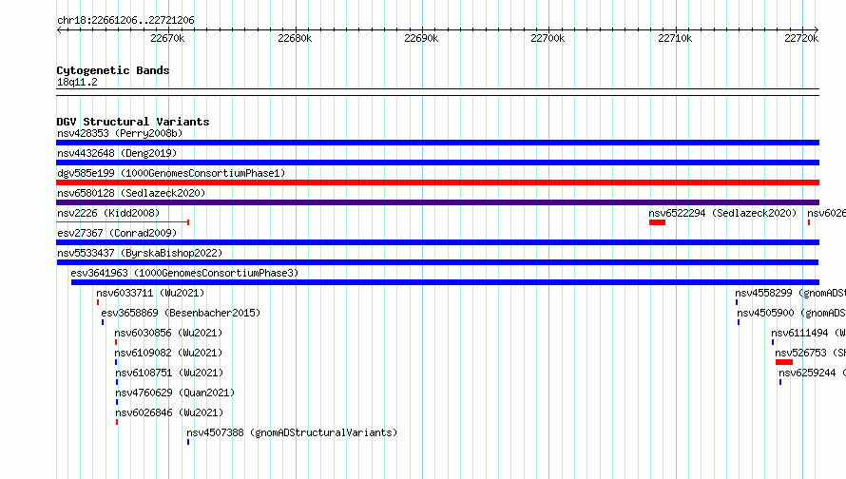Click the 22710k ruler label
This screenshot has width=846, height=479.
675,38
